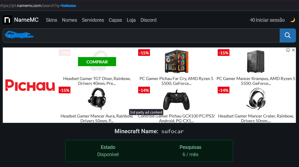Image resolution: width=299 pixels, height=167 pixels.
Task: Click the 'sufocar' Minecraft name text
Action: (172, 131)
